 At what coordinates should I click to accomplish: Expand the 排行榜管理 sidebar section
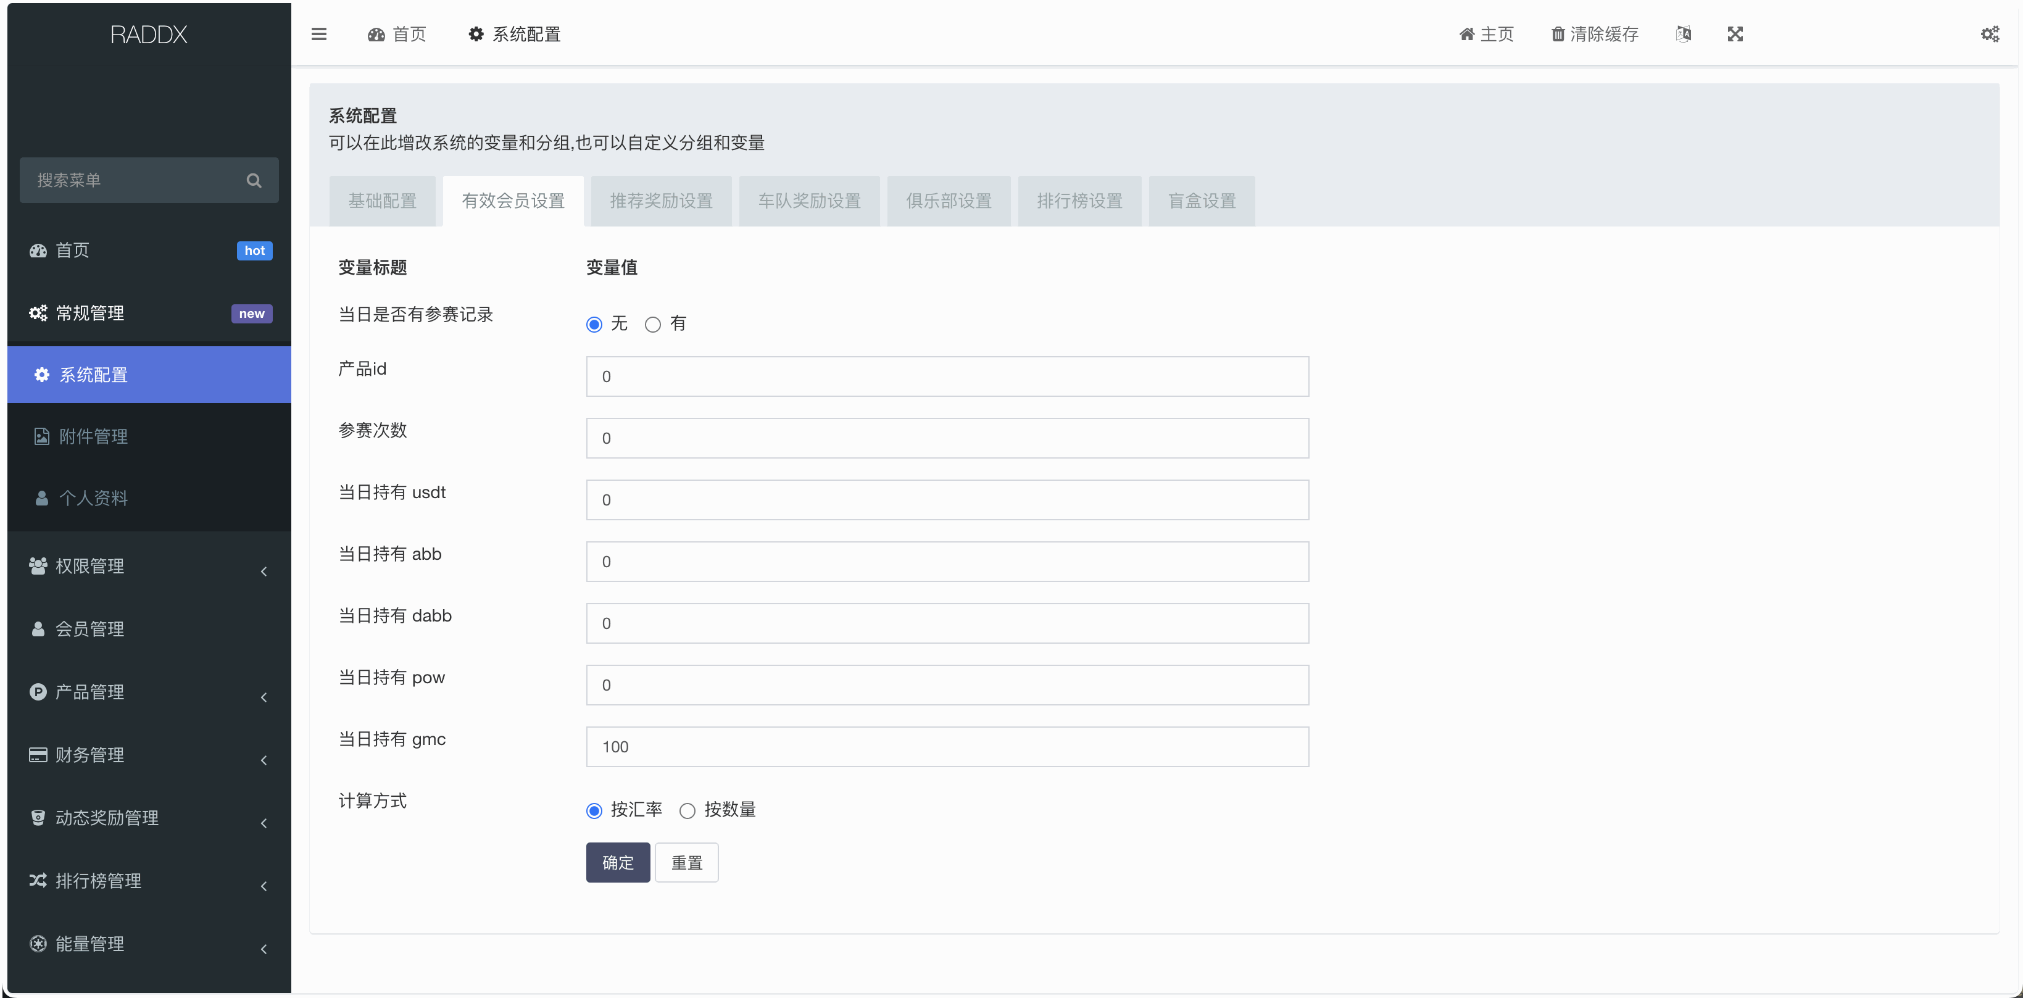pyautogui.click(x=97, y=880)
